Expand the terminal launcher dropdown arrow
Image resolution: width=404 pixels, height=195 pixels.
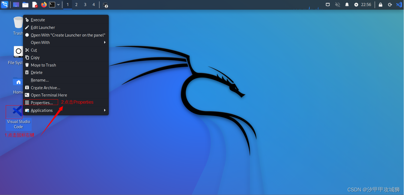pos(58,5)
